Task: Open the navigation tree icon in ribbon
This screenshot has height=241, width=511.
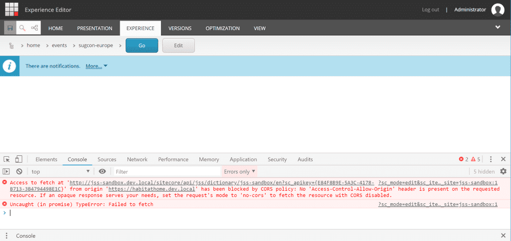Action: [x=35, y=28]
